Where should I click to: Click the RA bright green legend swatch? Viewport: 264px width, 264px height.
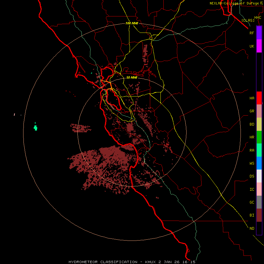(x=259, y=150)
